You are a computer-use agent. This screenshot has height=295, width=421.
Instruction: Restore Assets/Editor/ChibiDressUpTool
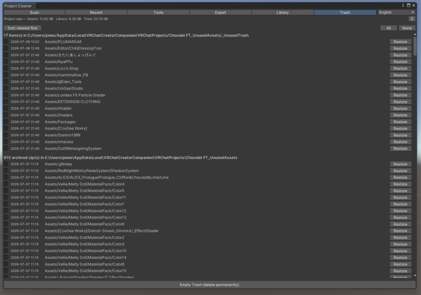(x=400, y=49)
